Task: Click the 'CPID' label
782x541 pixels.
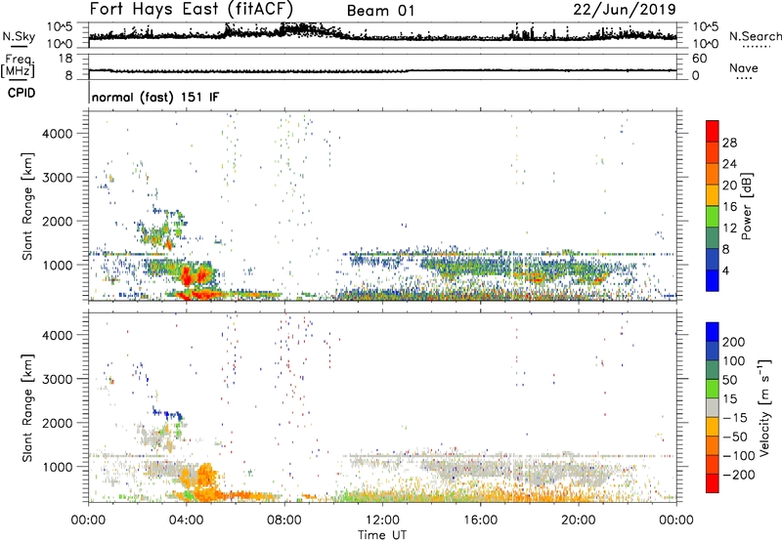Action: pos(22,93)
